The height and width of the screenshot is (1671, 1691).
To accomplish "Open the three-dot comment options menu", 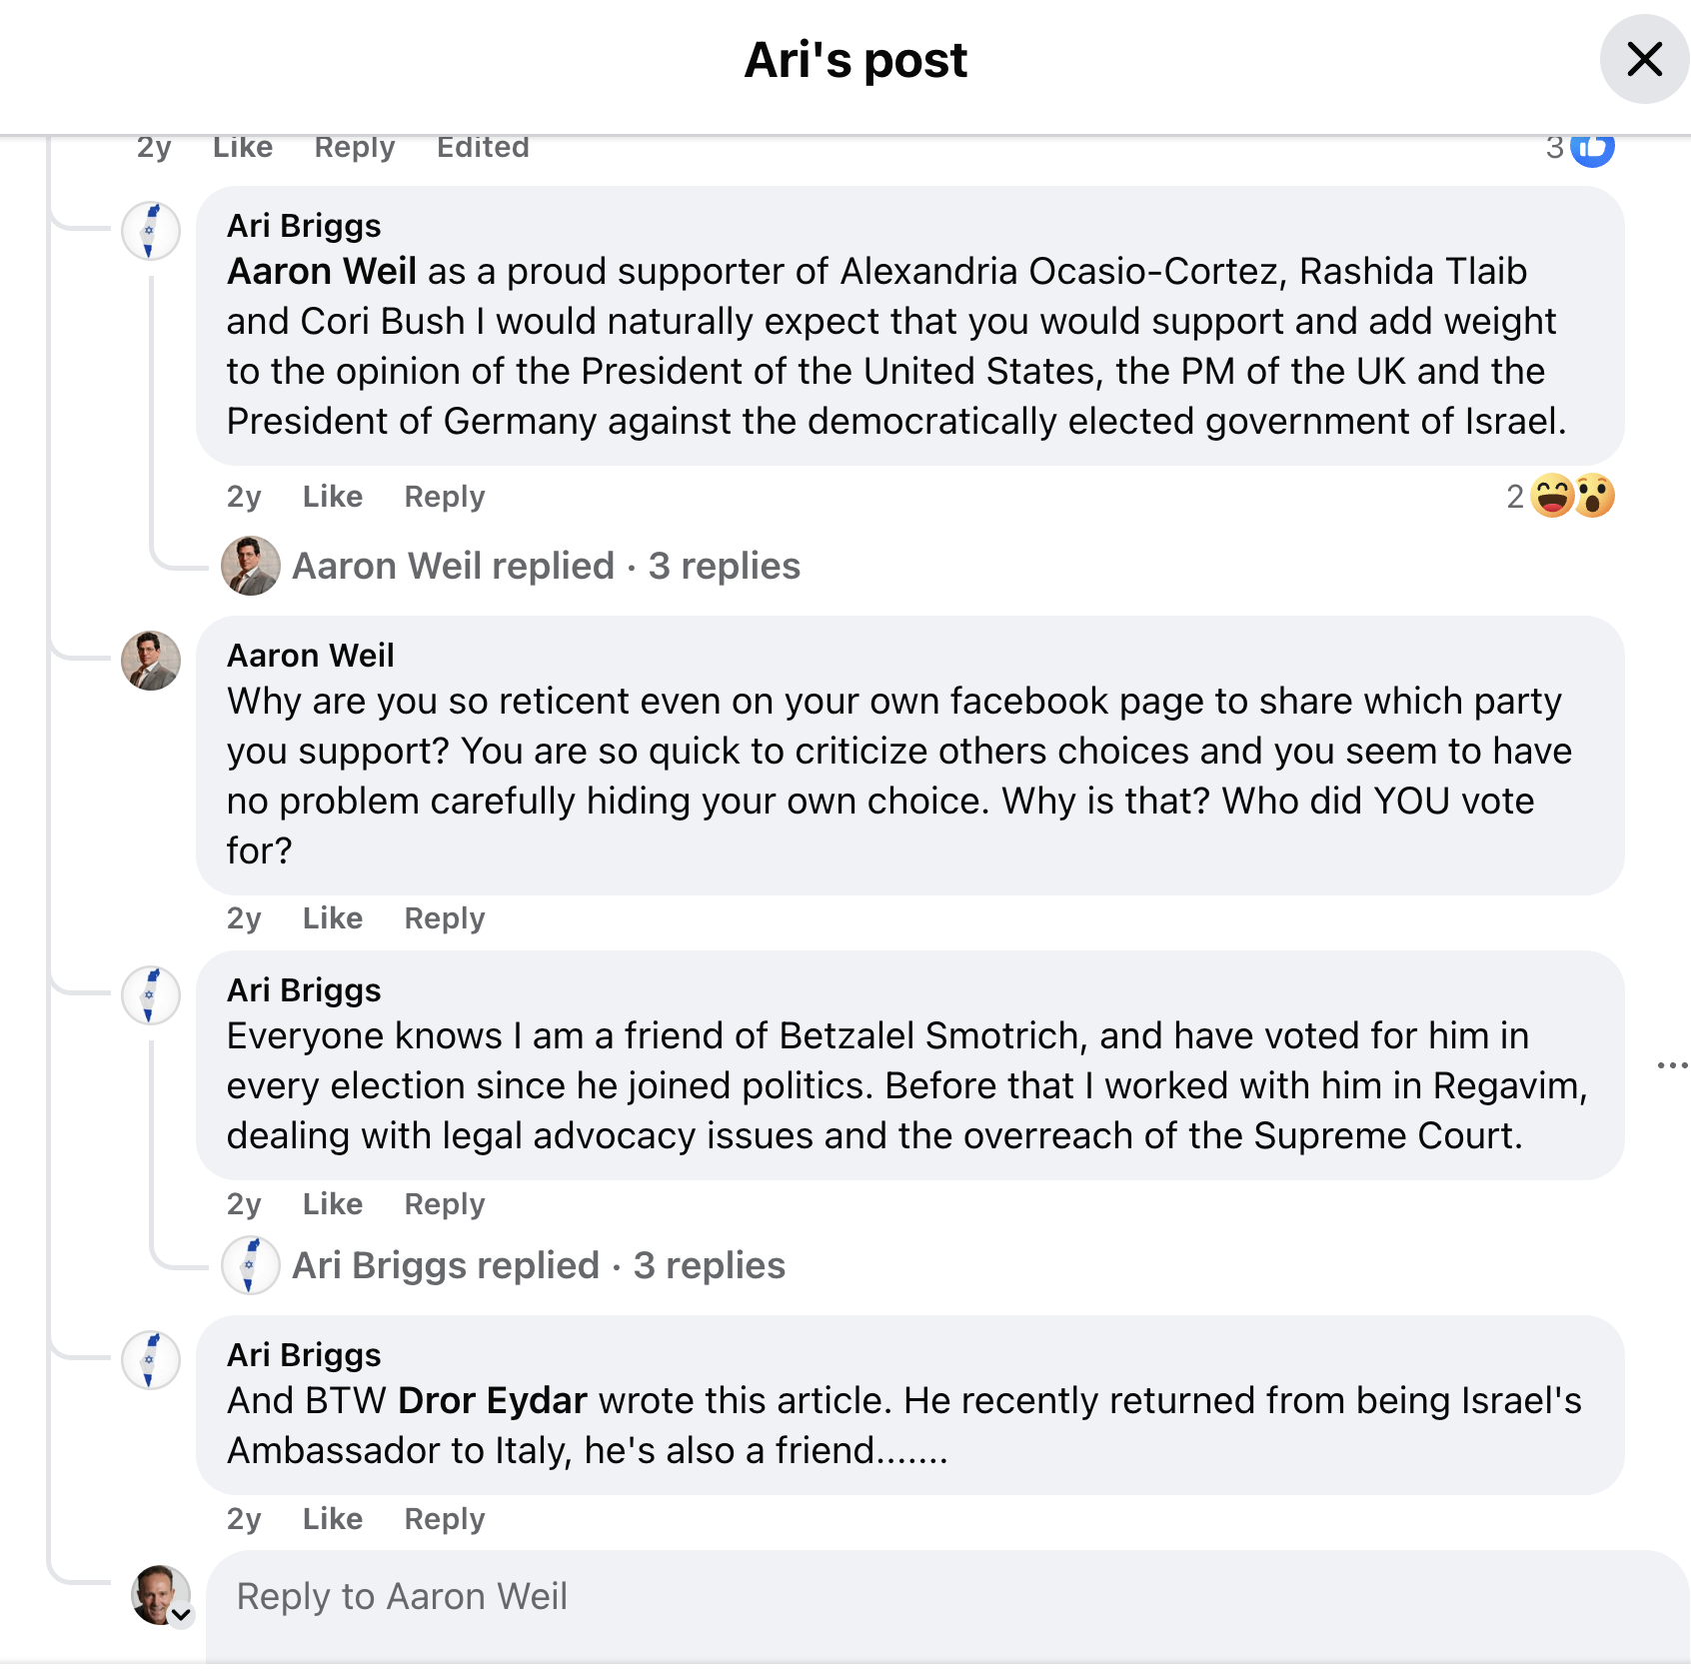I will (x=1672, y=1065).
